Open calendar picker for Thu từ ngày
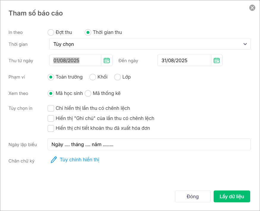The width and height of the screenshot is (260, 211). 107,60
